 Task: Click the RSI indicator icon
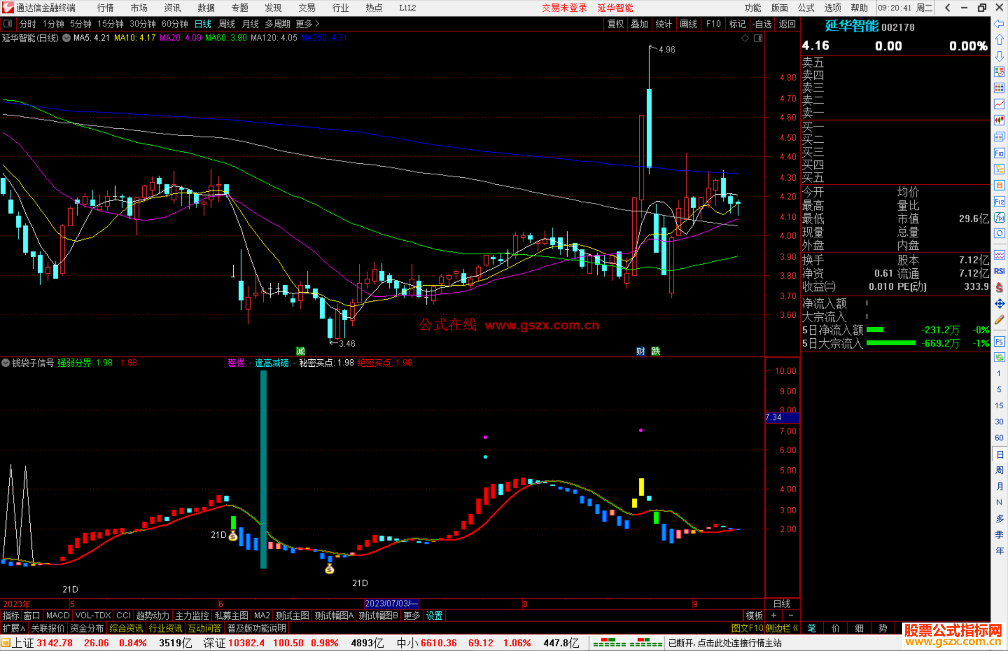(x=999, y=271)
